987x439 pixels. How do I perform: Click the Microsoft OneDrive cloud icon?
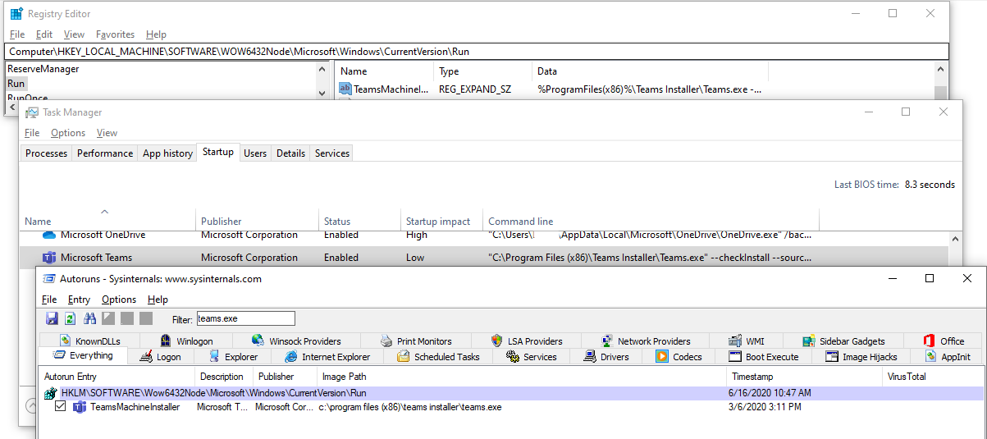point(49,235)
